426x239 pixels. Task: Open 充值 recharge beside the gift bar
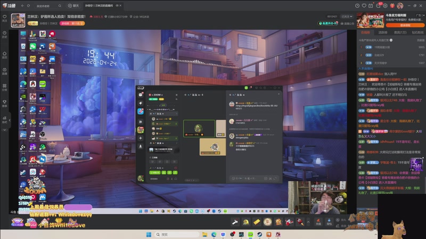318,222
